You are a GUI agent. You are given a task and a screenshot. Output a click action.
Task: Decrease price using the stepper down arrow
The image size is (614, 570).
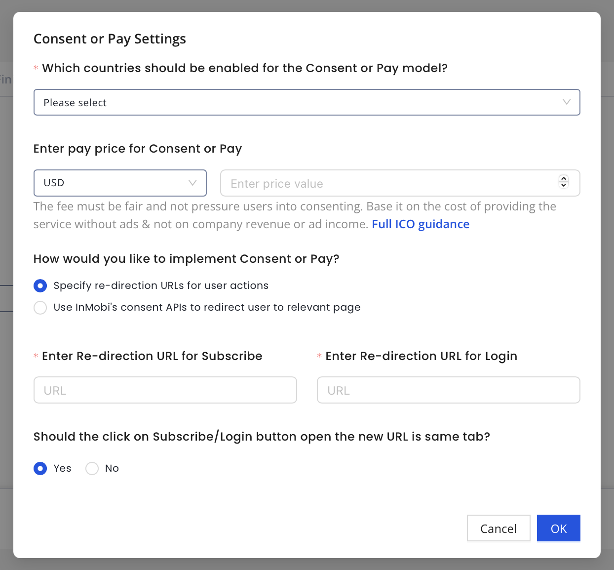click(x=564, y=186)
